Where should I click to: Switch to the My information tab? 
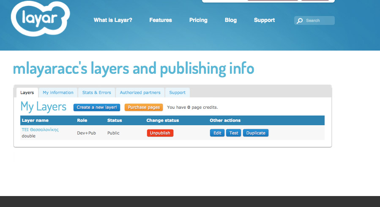pyautogui.click(x=58, y=93)
